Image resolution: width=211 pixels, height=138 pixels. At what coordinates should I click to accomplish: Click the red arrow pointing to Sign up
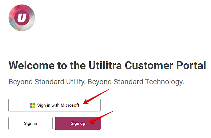101,117
